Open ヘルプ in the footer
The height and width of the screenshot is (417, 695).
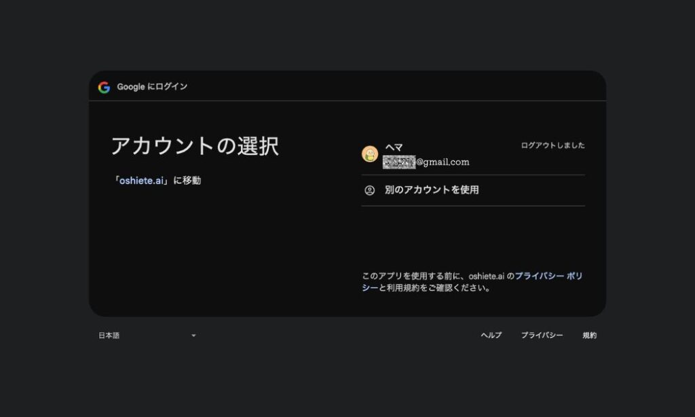pyautogui.click(x=491, y=336)
